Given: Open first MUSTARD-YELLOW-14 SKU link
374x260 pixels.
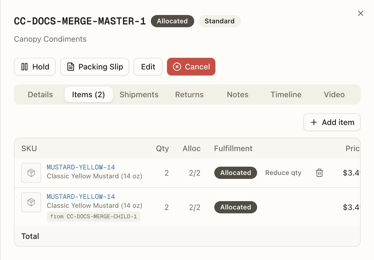Looking at the screenshot, I should (81, 167).
